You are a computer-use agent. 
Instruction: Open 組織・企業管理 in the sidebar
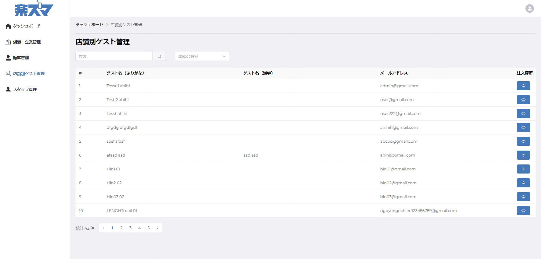27,42
